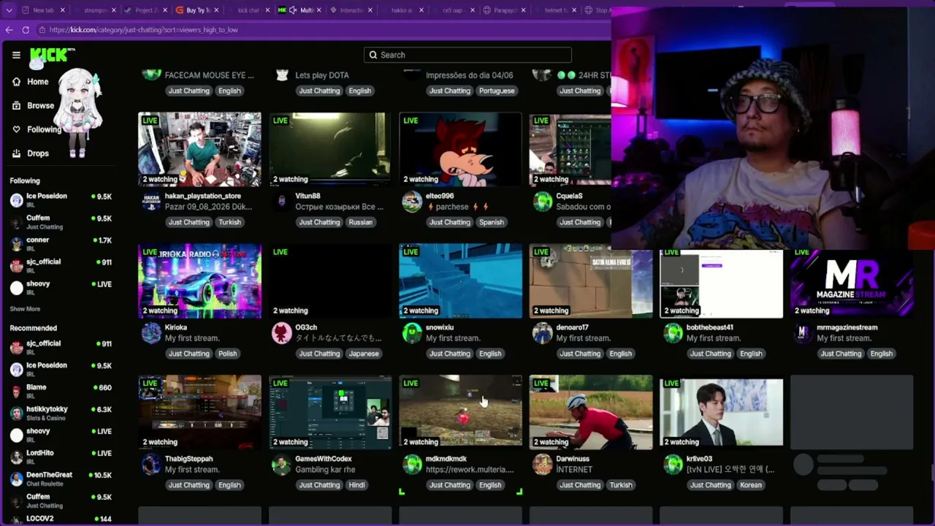Click in the Kick Search field
The image size is (935, 526).
coord(467,55)
